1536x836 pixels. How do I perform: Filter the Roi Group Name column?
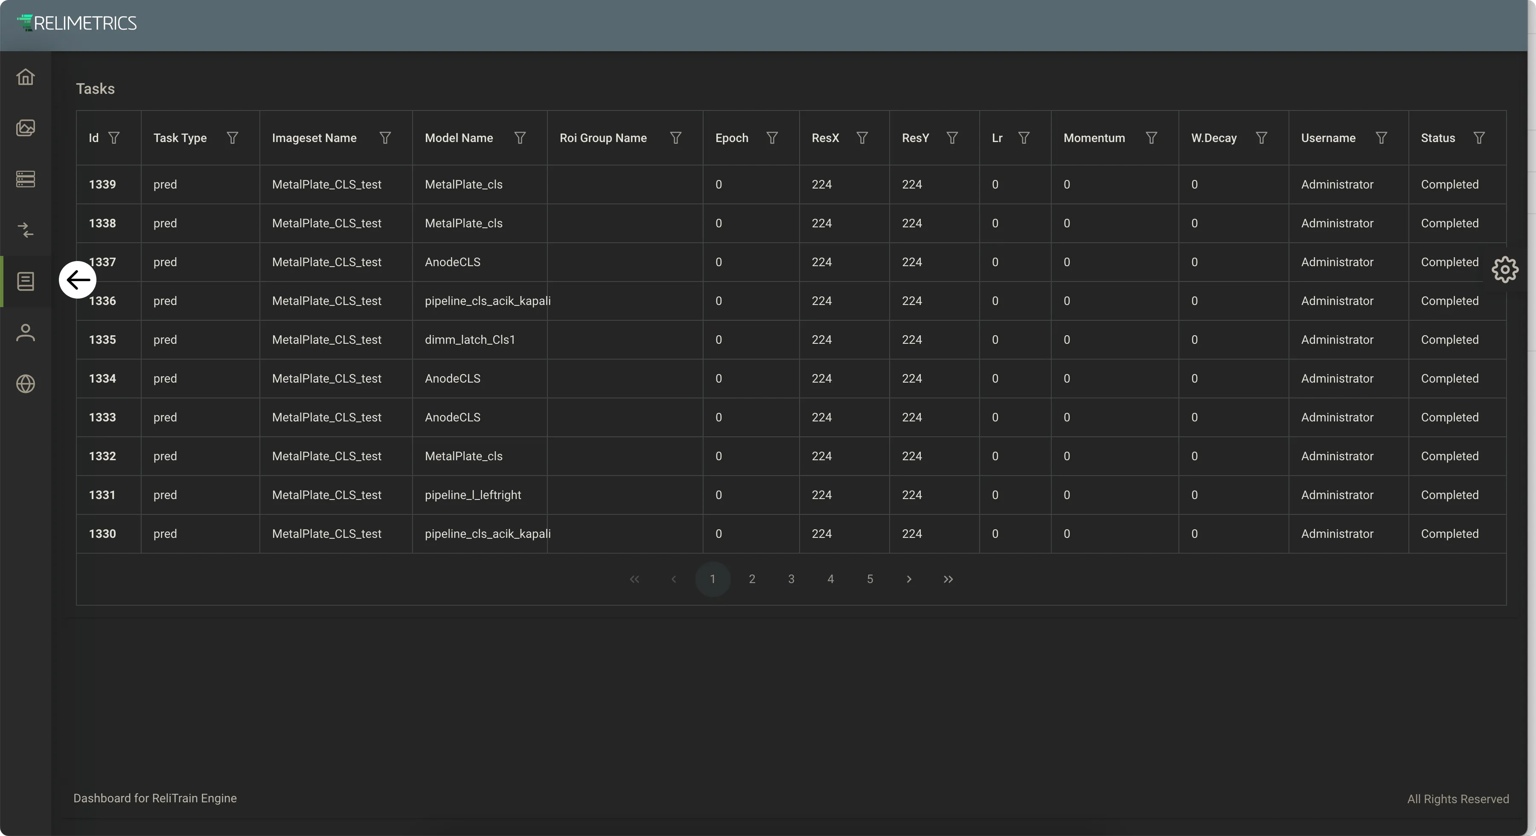coord(675,138)
